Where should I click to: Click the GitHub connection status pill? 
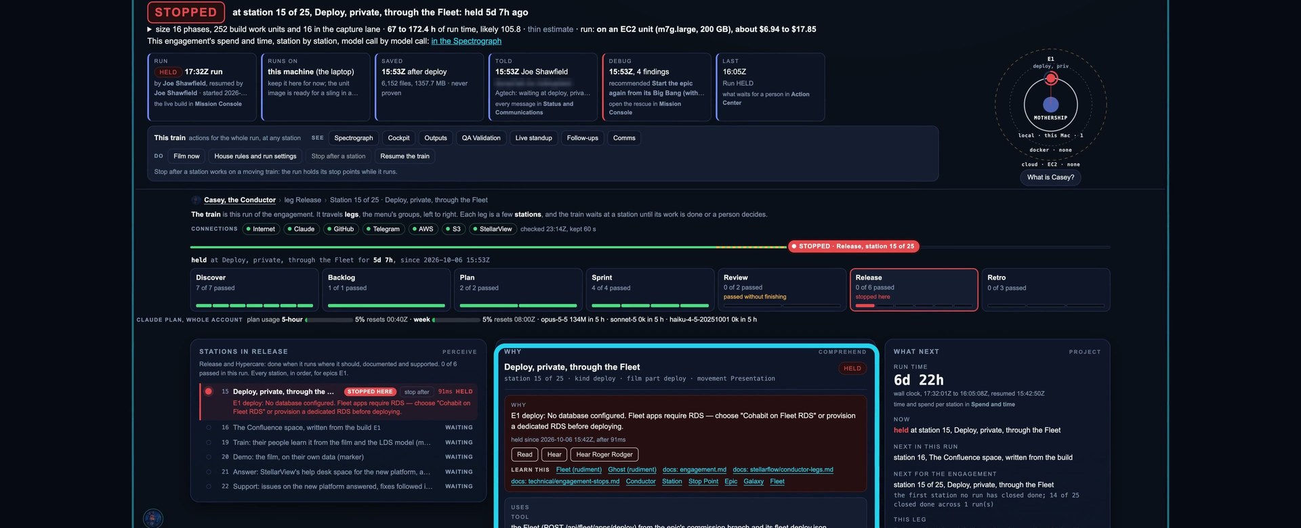pos(340,229)
